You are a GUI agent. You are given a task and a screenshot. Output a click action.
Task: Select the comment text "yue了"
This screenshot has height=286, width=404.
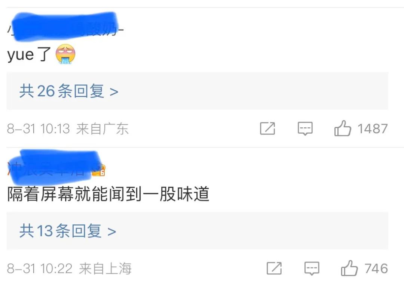tap(29, 54)
